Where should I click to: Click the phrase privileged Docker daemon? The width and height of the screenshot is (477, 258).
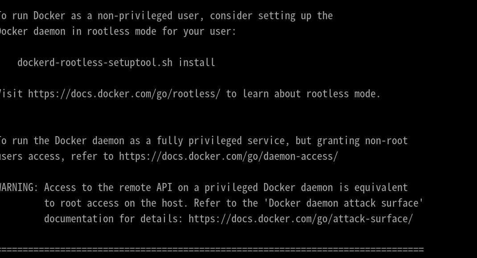coord(268,187)
